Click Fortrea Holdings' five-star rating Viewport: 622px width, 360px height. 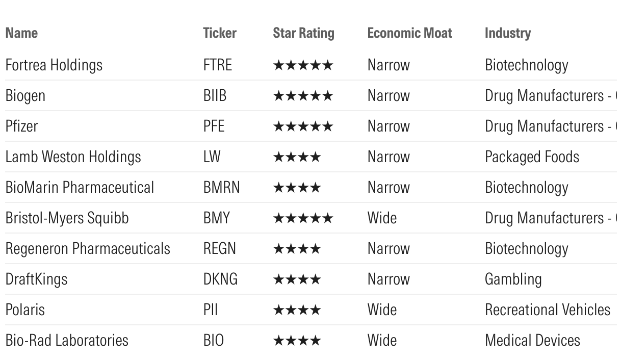pos(303,65)
